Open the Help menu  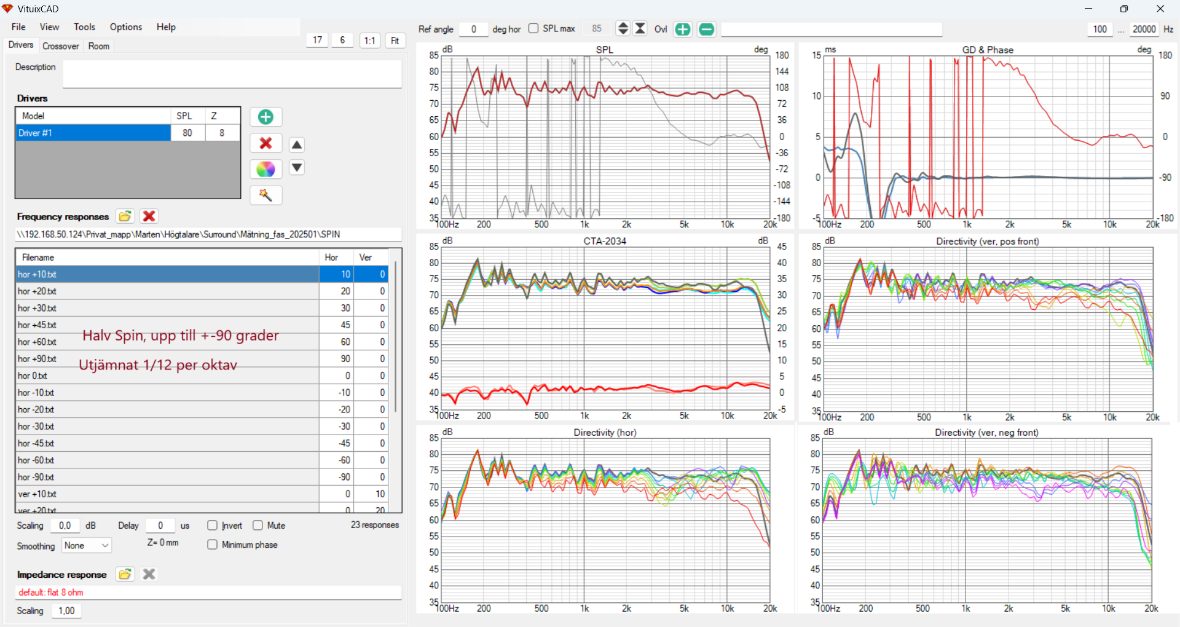166,27
